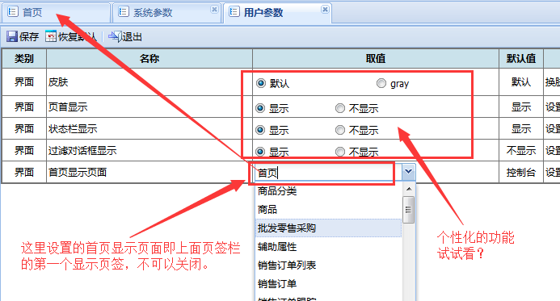Click the 控制台 default value cell
Image resolution: width=560 pixels, height=301 pixels.
[x=521, y=172]
